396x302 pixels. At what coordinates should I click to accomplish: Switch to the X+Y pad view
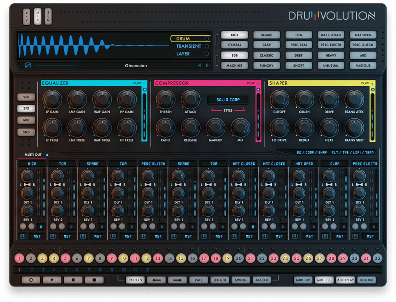(x=26, y=16)
